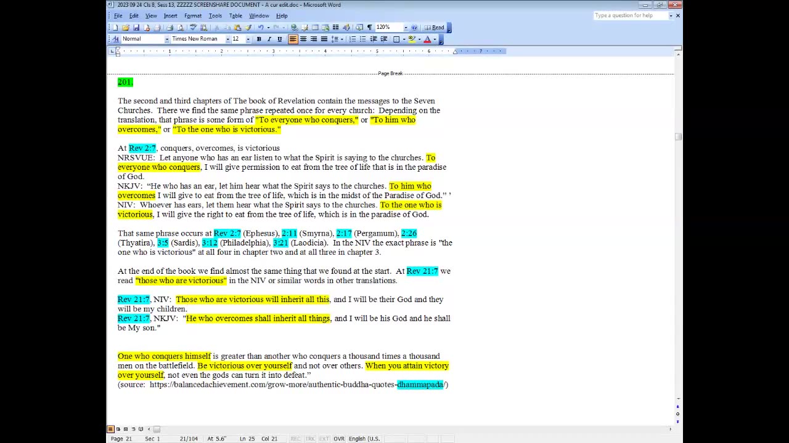Click the Insert Table icon
The width and height of the screenshot is (789, 443).
click(x=315, y=27)
